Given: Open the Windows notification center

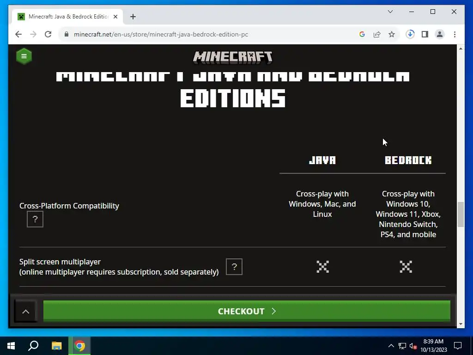Looking at the screenshot, I should click(x=458, y=346).
